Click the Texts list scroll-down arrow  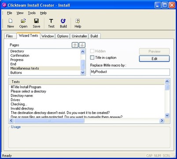coord(167,115)
